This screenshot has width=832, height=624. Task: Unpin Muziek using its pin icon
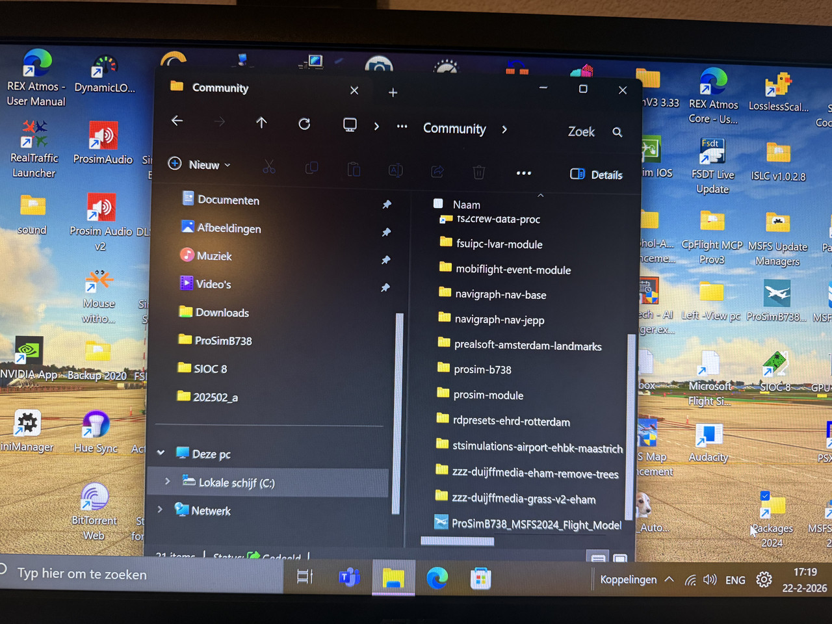(x=386, y=260)
